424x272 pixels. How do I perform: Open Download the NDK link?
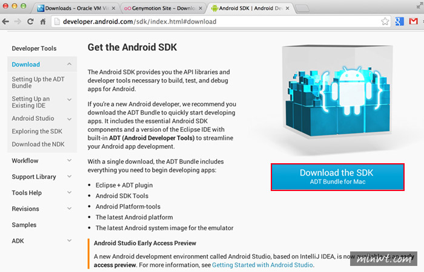(38, 144)
